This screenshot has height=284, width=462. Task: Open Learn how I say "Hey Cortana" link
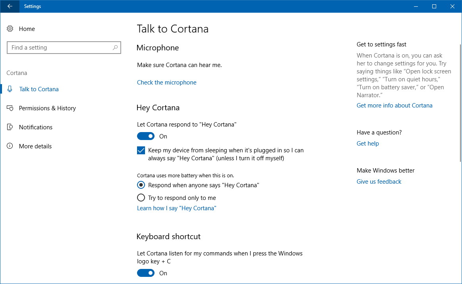pyautogui.click(x=176, y=208)
